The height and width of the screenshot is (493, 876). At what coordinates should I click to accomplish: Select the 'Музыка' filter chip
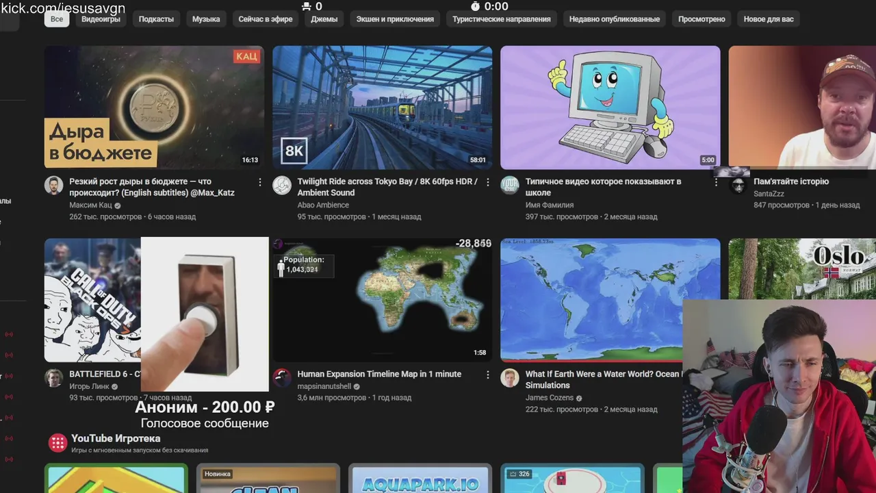point(206,19)
